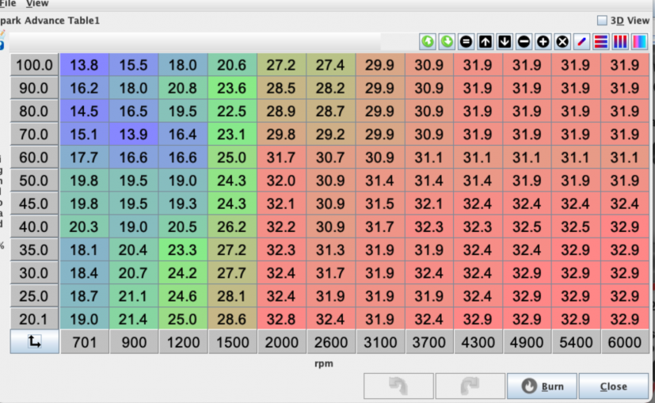Click the set-equal (=) cell value icon
This screenshot has width=655, height=403.
pyautogui.click(x=466, y=41)
